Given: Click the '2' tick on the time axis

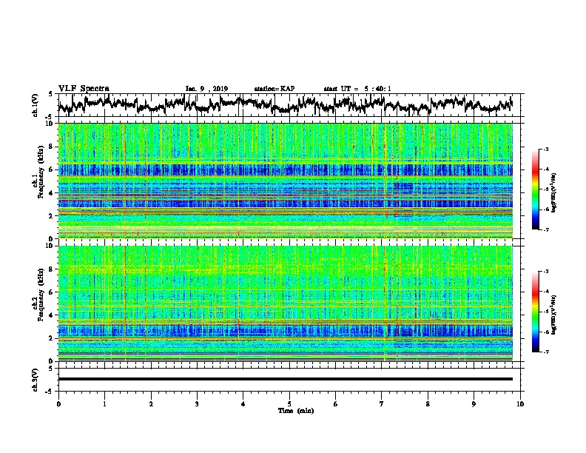Looking at the screenshot, I should coord(151,404).
